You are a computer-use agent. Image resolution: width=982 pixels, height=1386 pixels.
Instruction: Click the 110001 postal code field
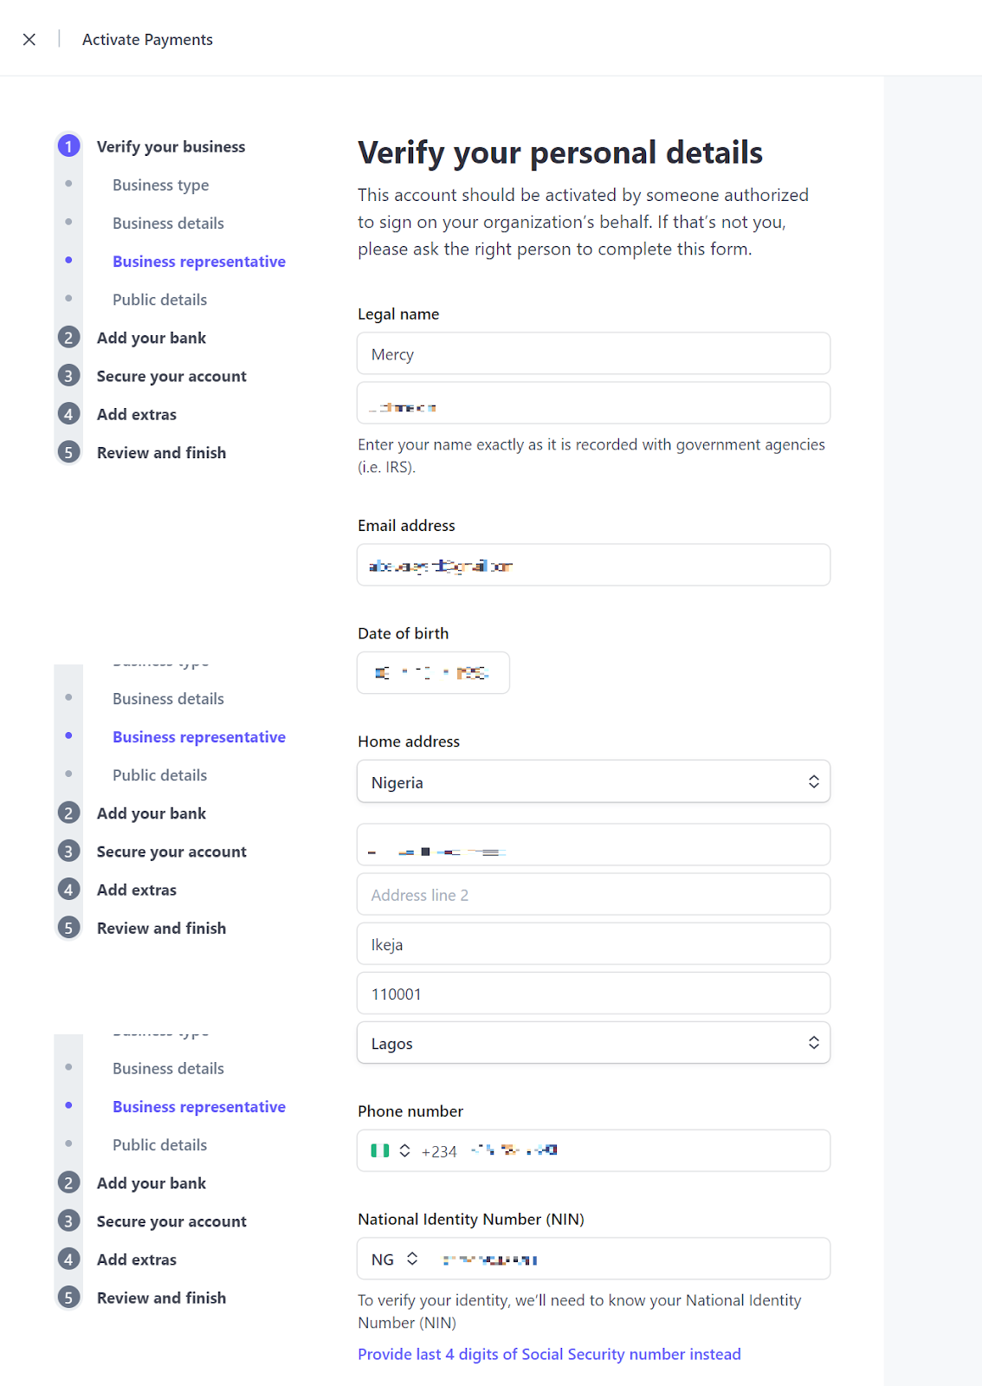pos(593,994)
